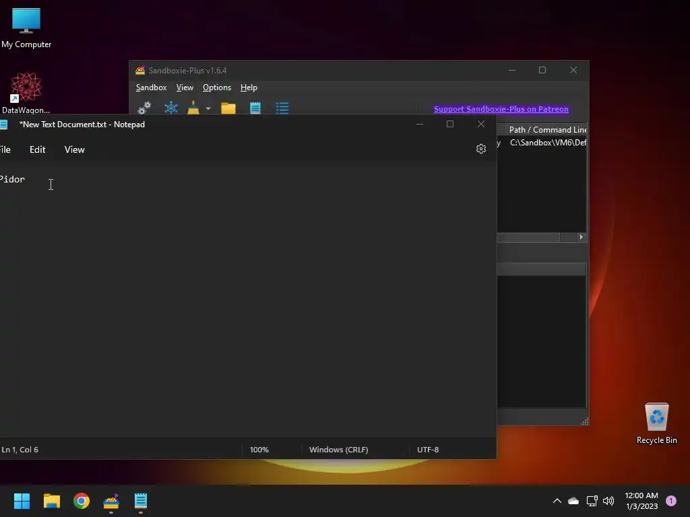Open the Windows Start menu
Image resolution: width=690 pixels, height=517 pixels.
(x=22, y=501)
